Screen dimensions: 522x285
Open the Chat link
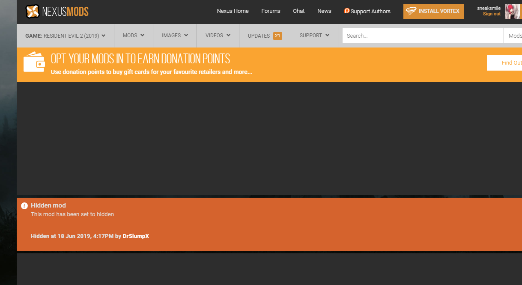299,11
